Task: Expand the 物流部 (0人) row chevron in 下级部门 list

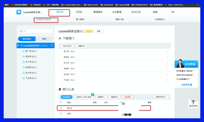Action: click(167, 58)
